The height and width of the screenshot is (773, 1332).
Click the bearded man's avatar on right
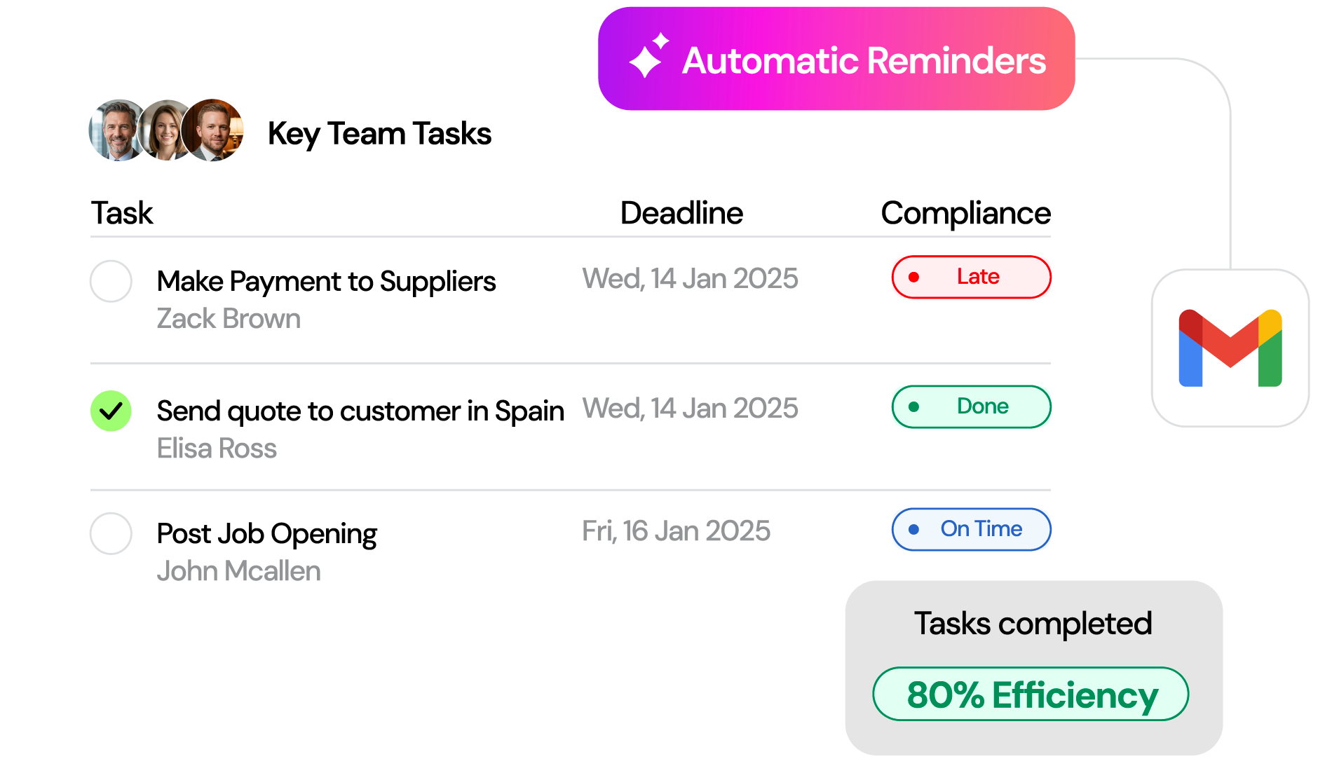coord(214,130)
